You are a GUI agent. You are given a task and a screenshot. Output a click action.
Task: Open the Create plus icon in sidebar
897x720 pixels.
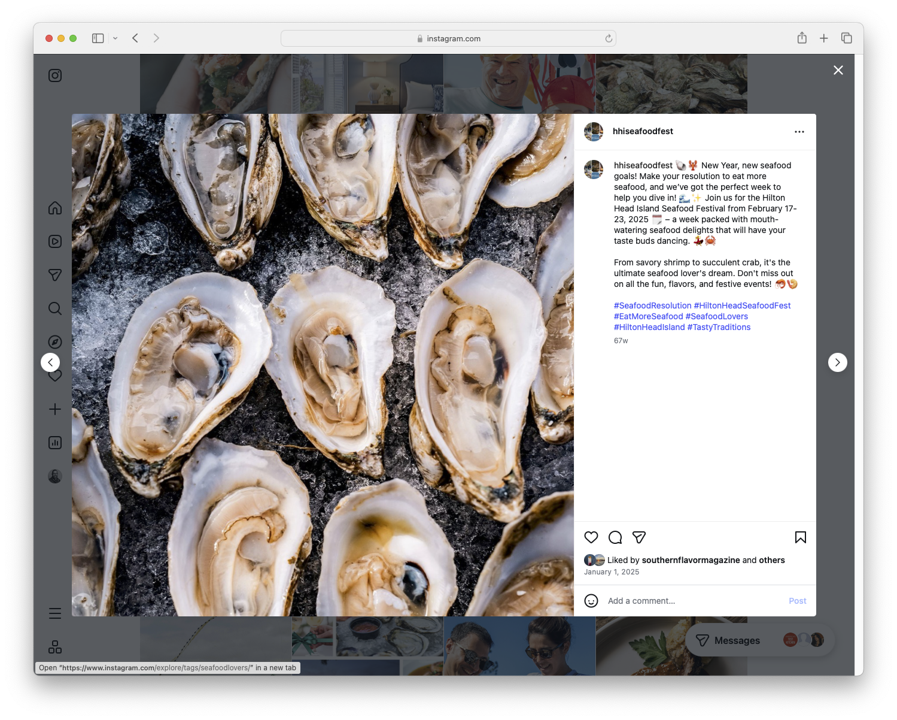tap(55, 409)
